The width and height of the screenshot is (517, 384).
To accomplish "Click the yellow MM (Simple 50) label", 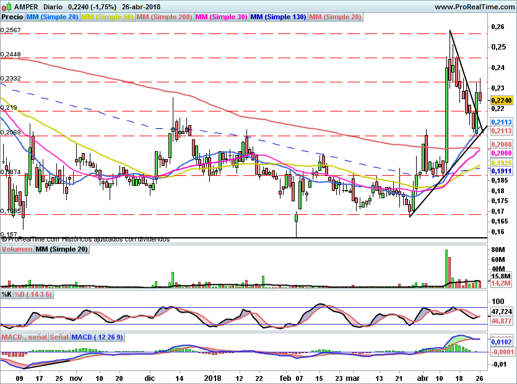I will pyautogui.click(x=107, y=17).
